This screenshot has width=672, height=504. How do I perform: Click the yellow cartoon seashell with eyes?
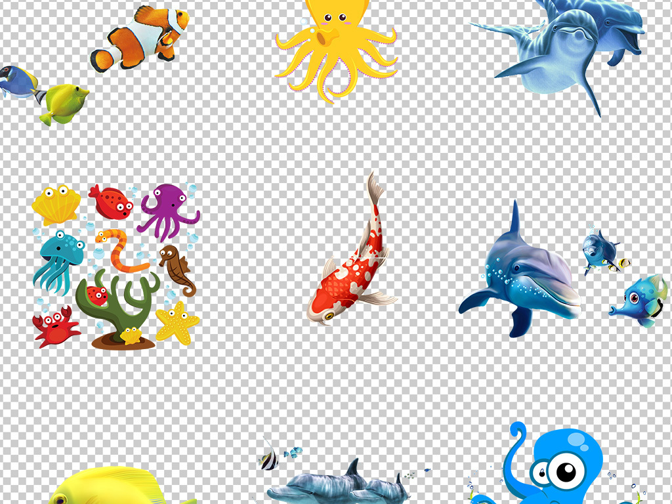pyautogui.click(x=56, y=205)
